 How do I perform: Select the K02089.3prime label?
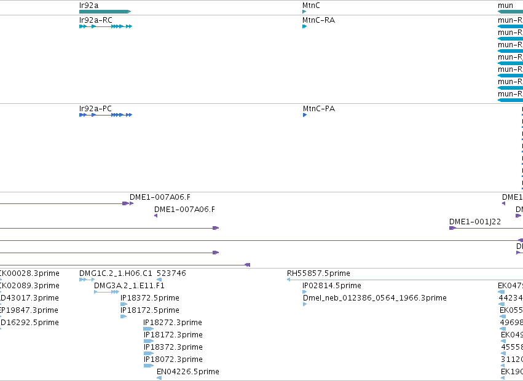[29, 286]
